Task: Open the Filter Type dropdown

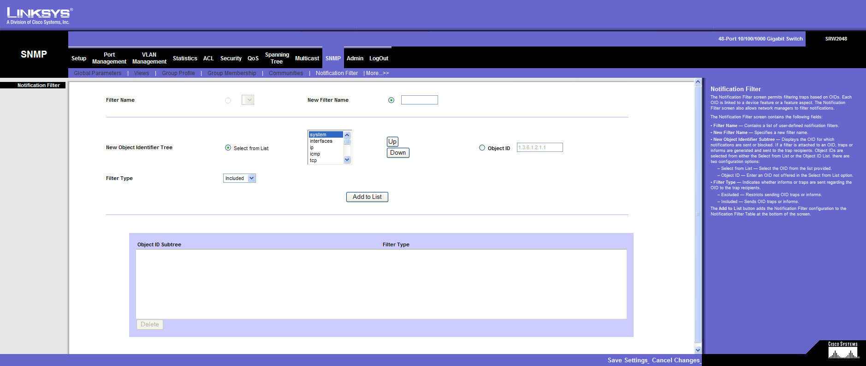Action: click(x=239, y=178)
